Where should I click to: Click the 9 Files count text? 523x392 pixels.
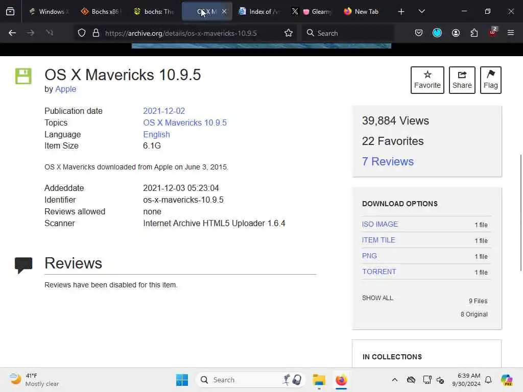coord(478,301)
